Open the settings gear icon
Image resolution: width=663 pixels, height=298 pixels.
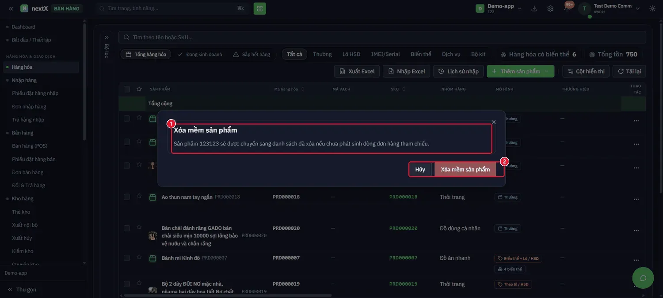pos(550,8)
